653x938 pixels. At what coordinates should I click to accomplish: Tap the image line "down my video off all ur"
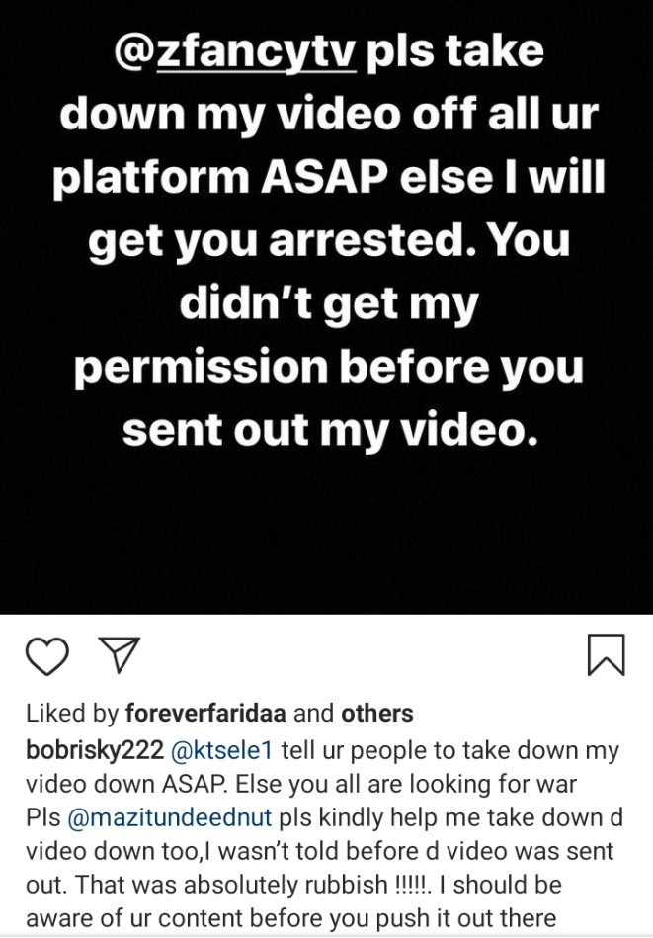click(328, 114)
